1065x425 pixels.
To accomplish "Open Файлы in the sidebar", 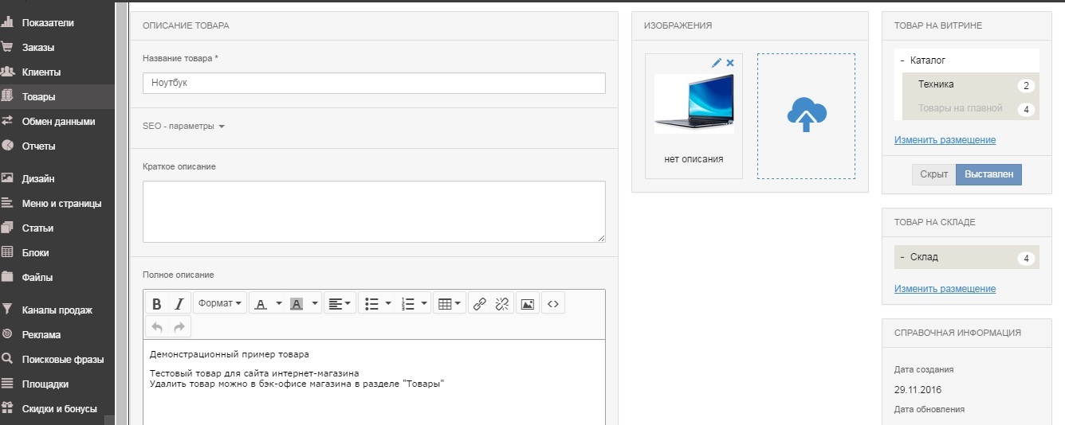I will 57,278.
